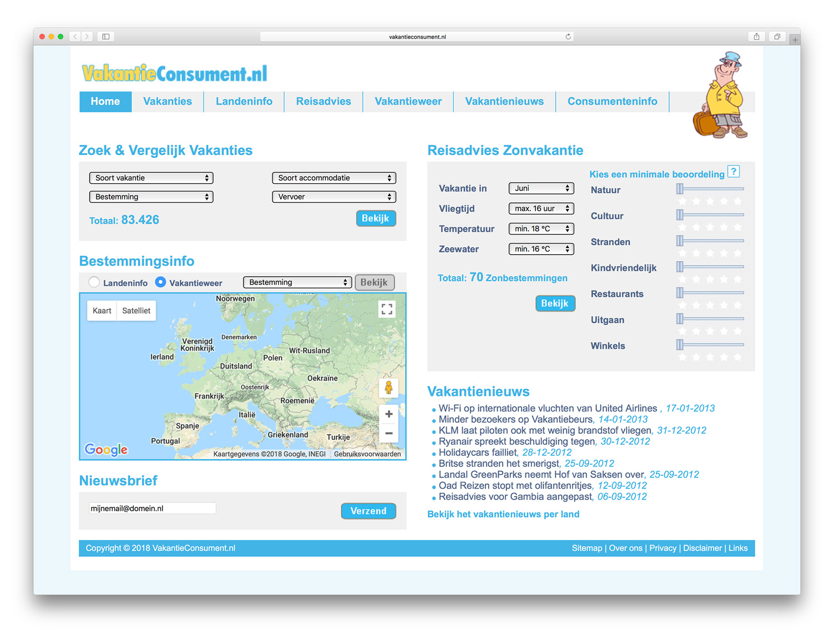Viewport: 833px width, 638px height.
Task: Click the Winkels rating slider handle
Action: coord(680,345)
